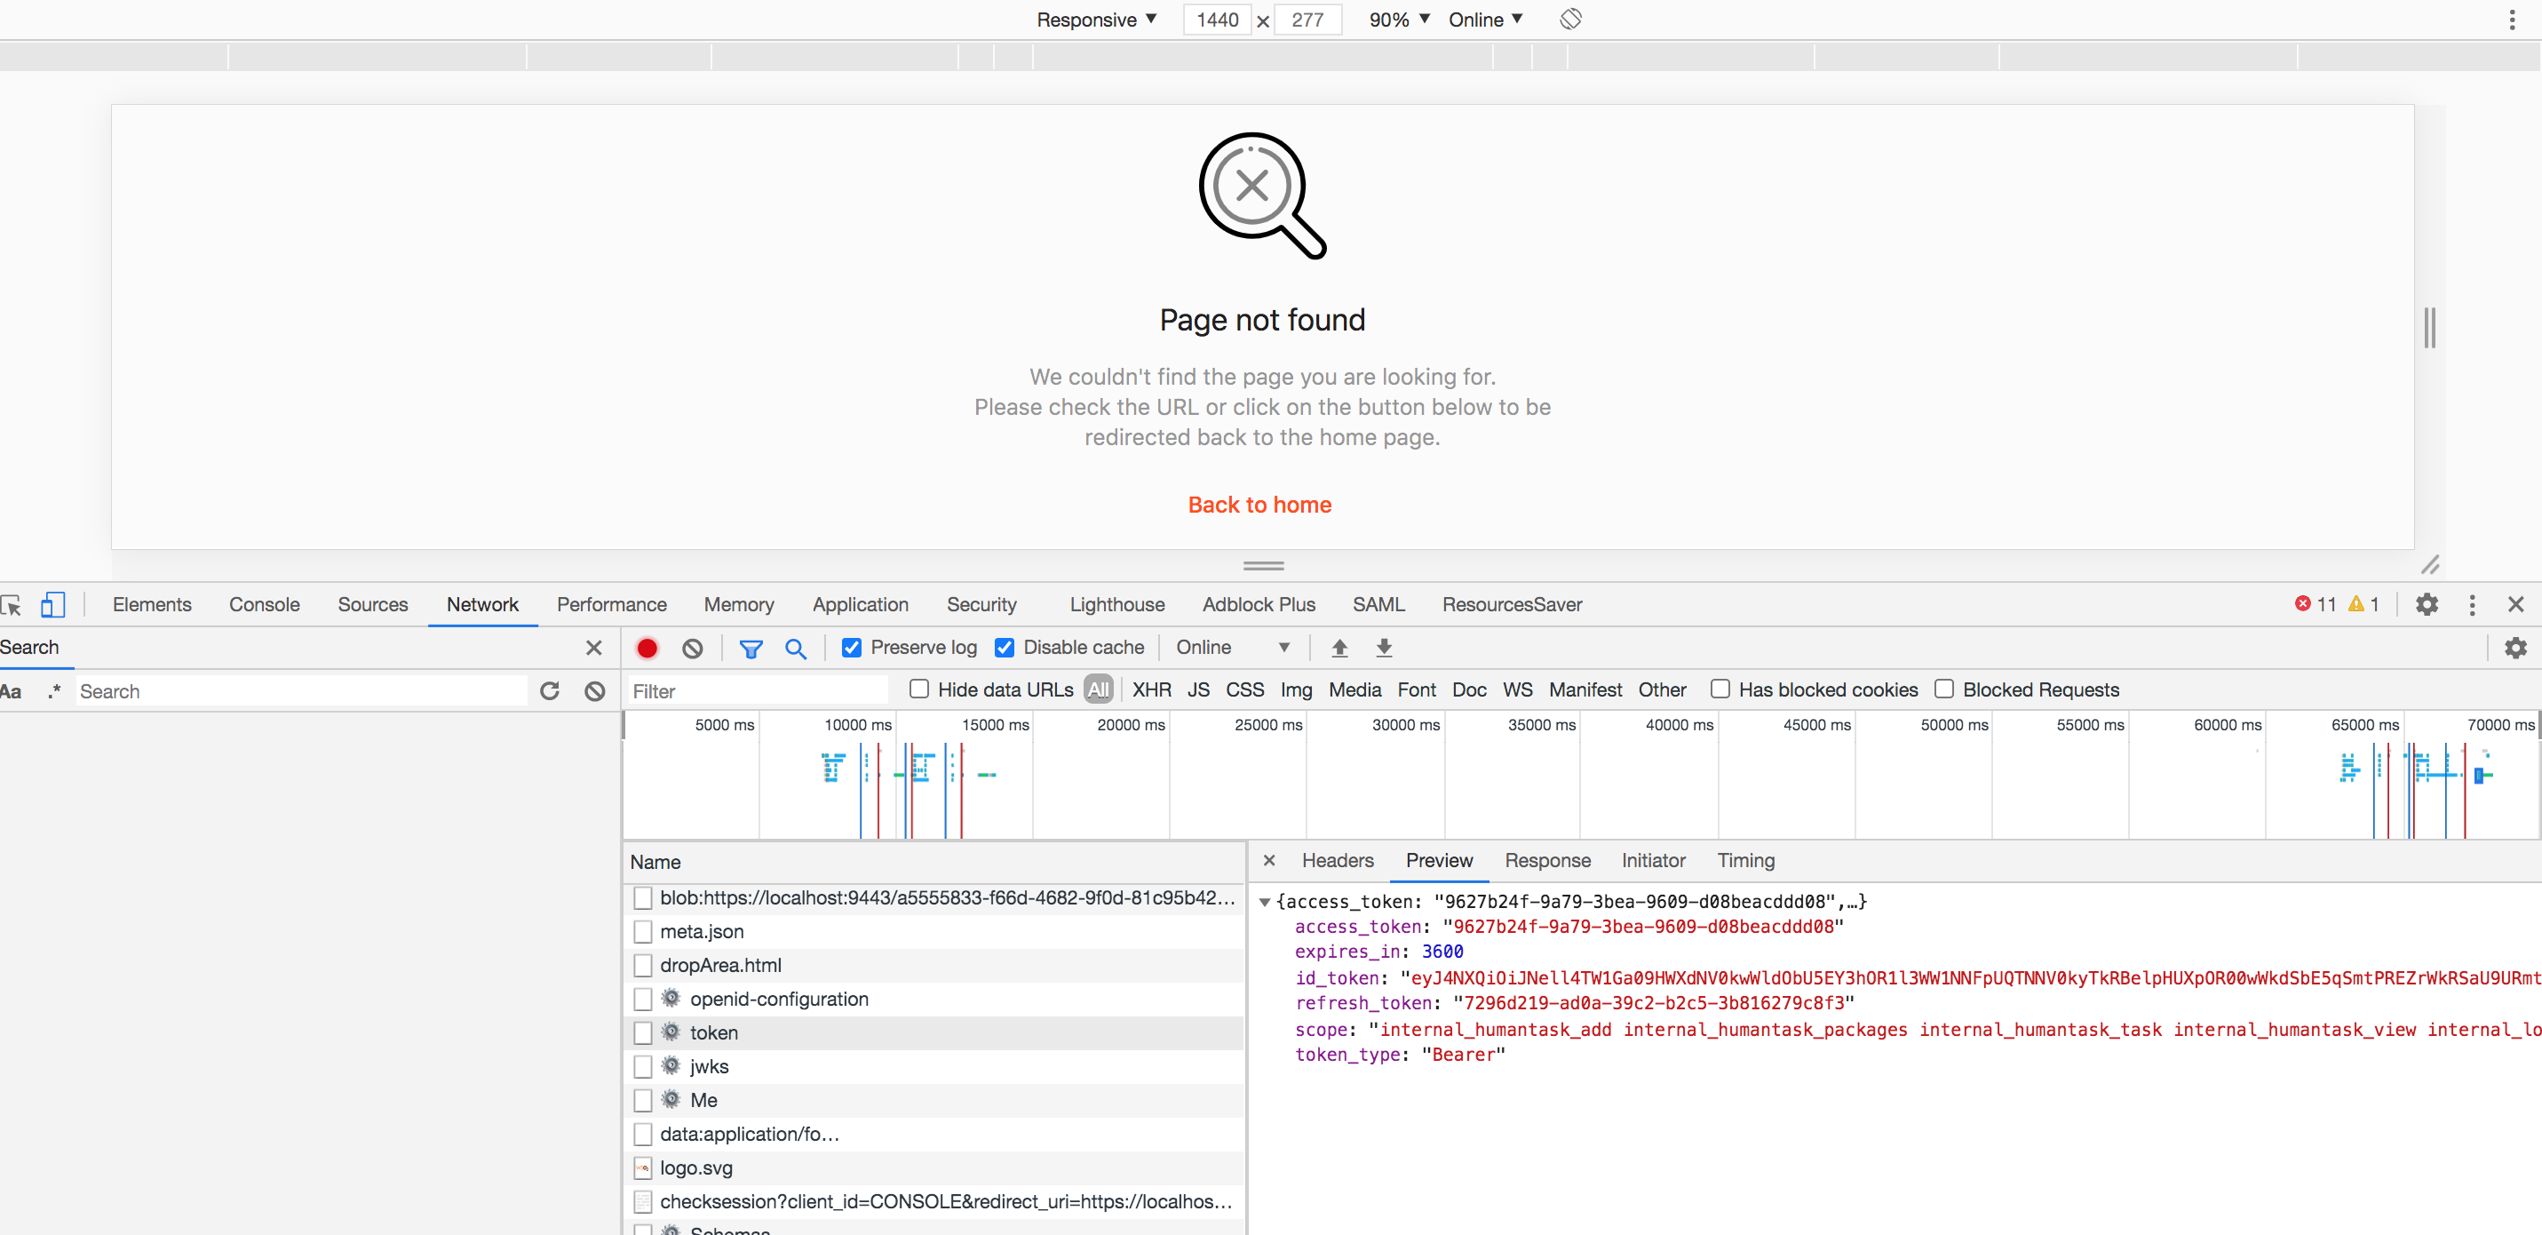The image size is (2542, 1235).
Task: Uncheck Preserve log checkbox
Action: pyautogui.click(x=852, y=648)
